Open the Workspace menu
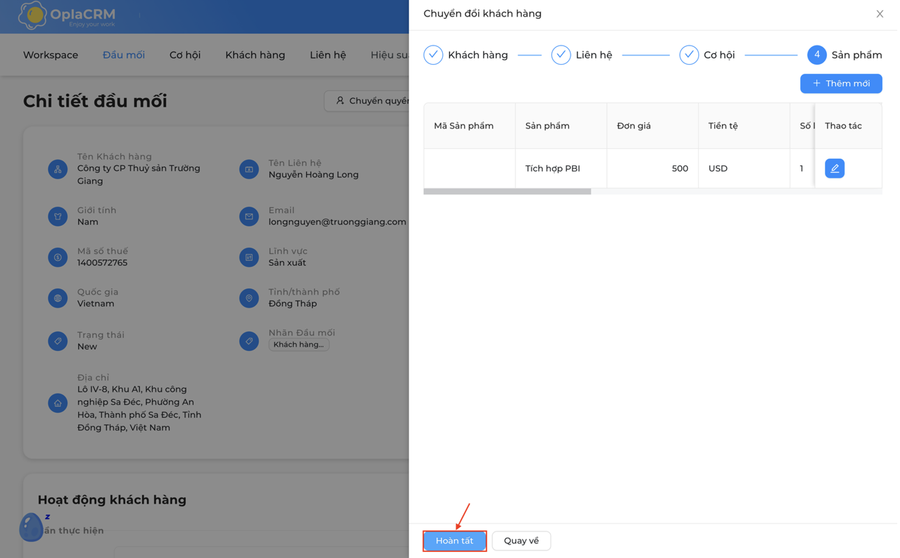Screen dimensions: 900x558 51,55
